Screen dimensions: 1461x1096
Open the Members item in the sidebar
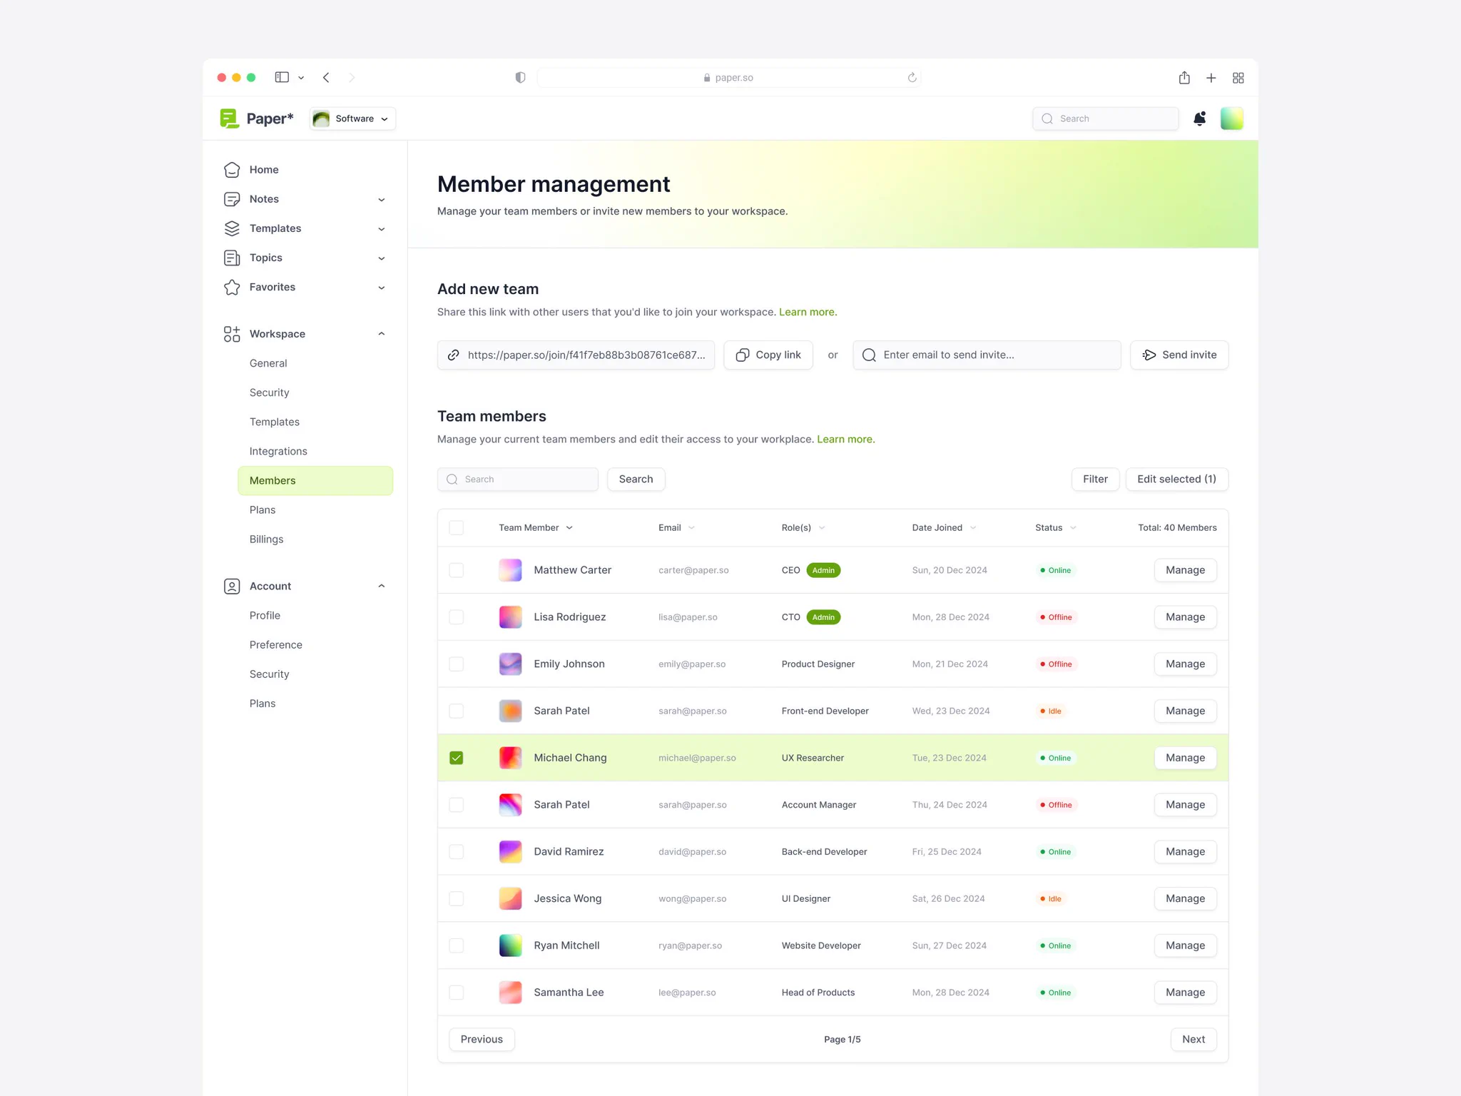click(x=315, y=480)
